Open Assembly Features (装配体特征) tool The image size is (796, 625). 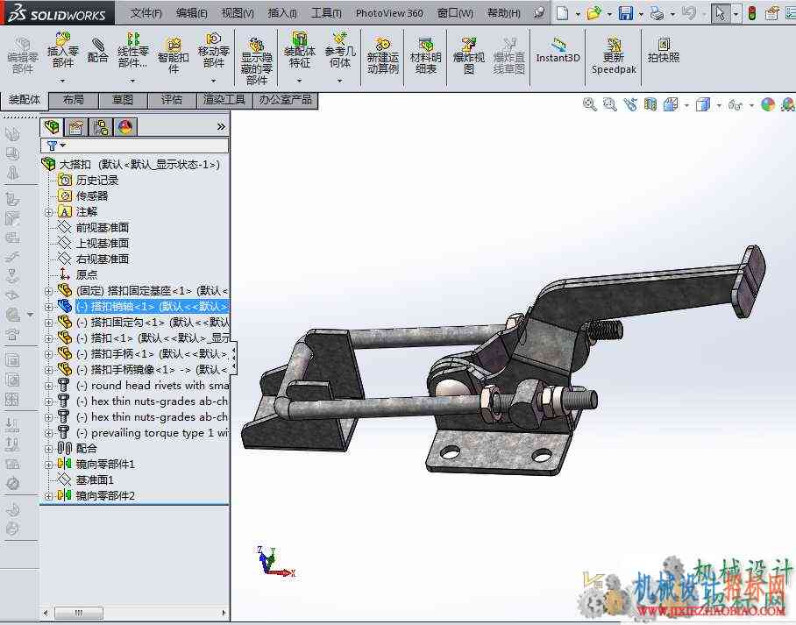pos(300,51)
